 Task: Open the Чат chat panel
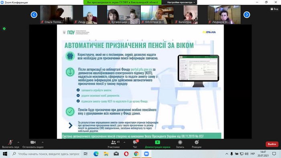(135, 144)
